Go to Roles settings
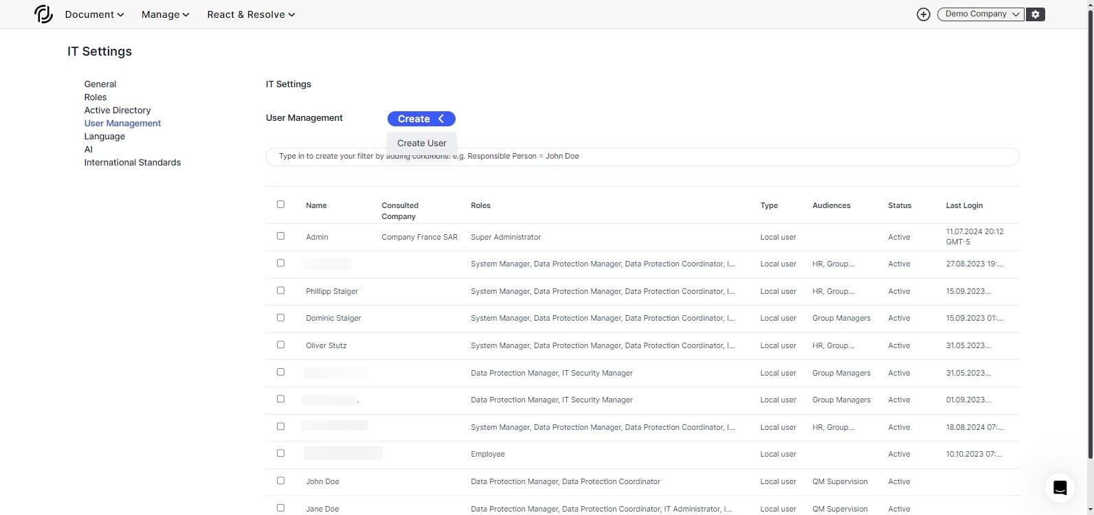This screenshot has height=515, width=1094. (x=96, y=97)
